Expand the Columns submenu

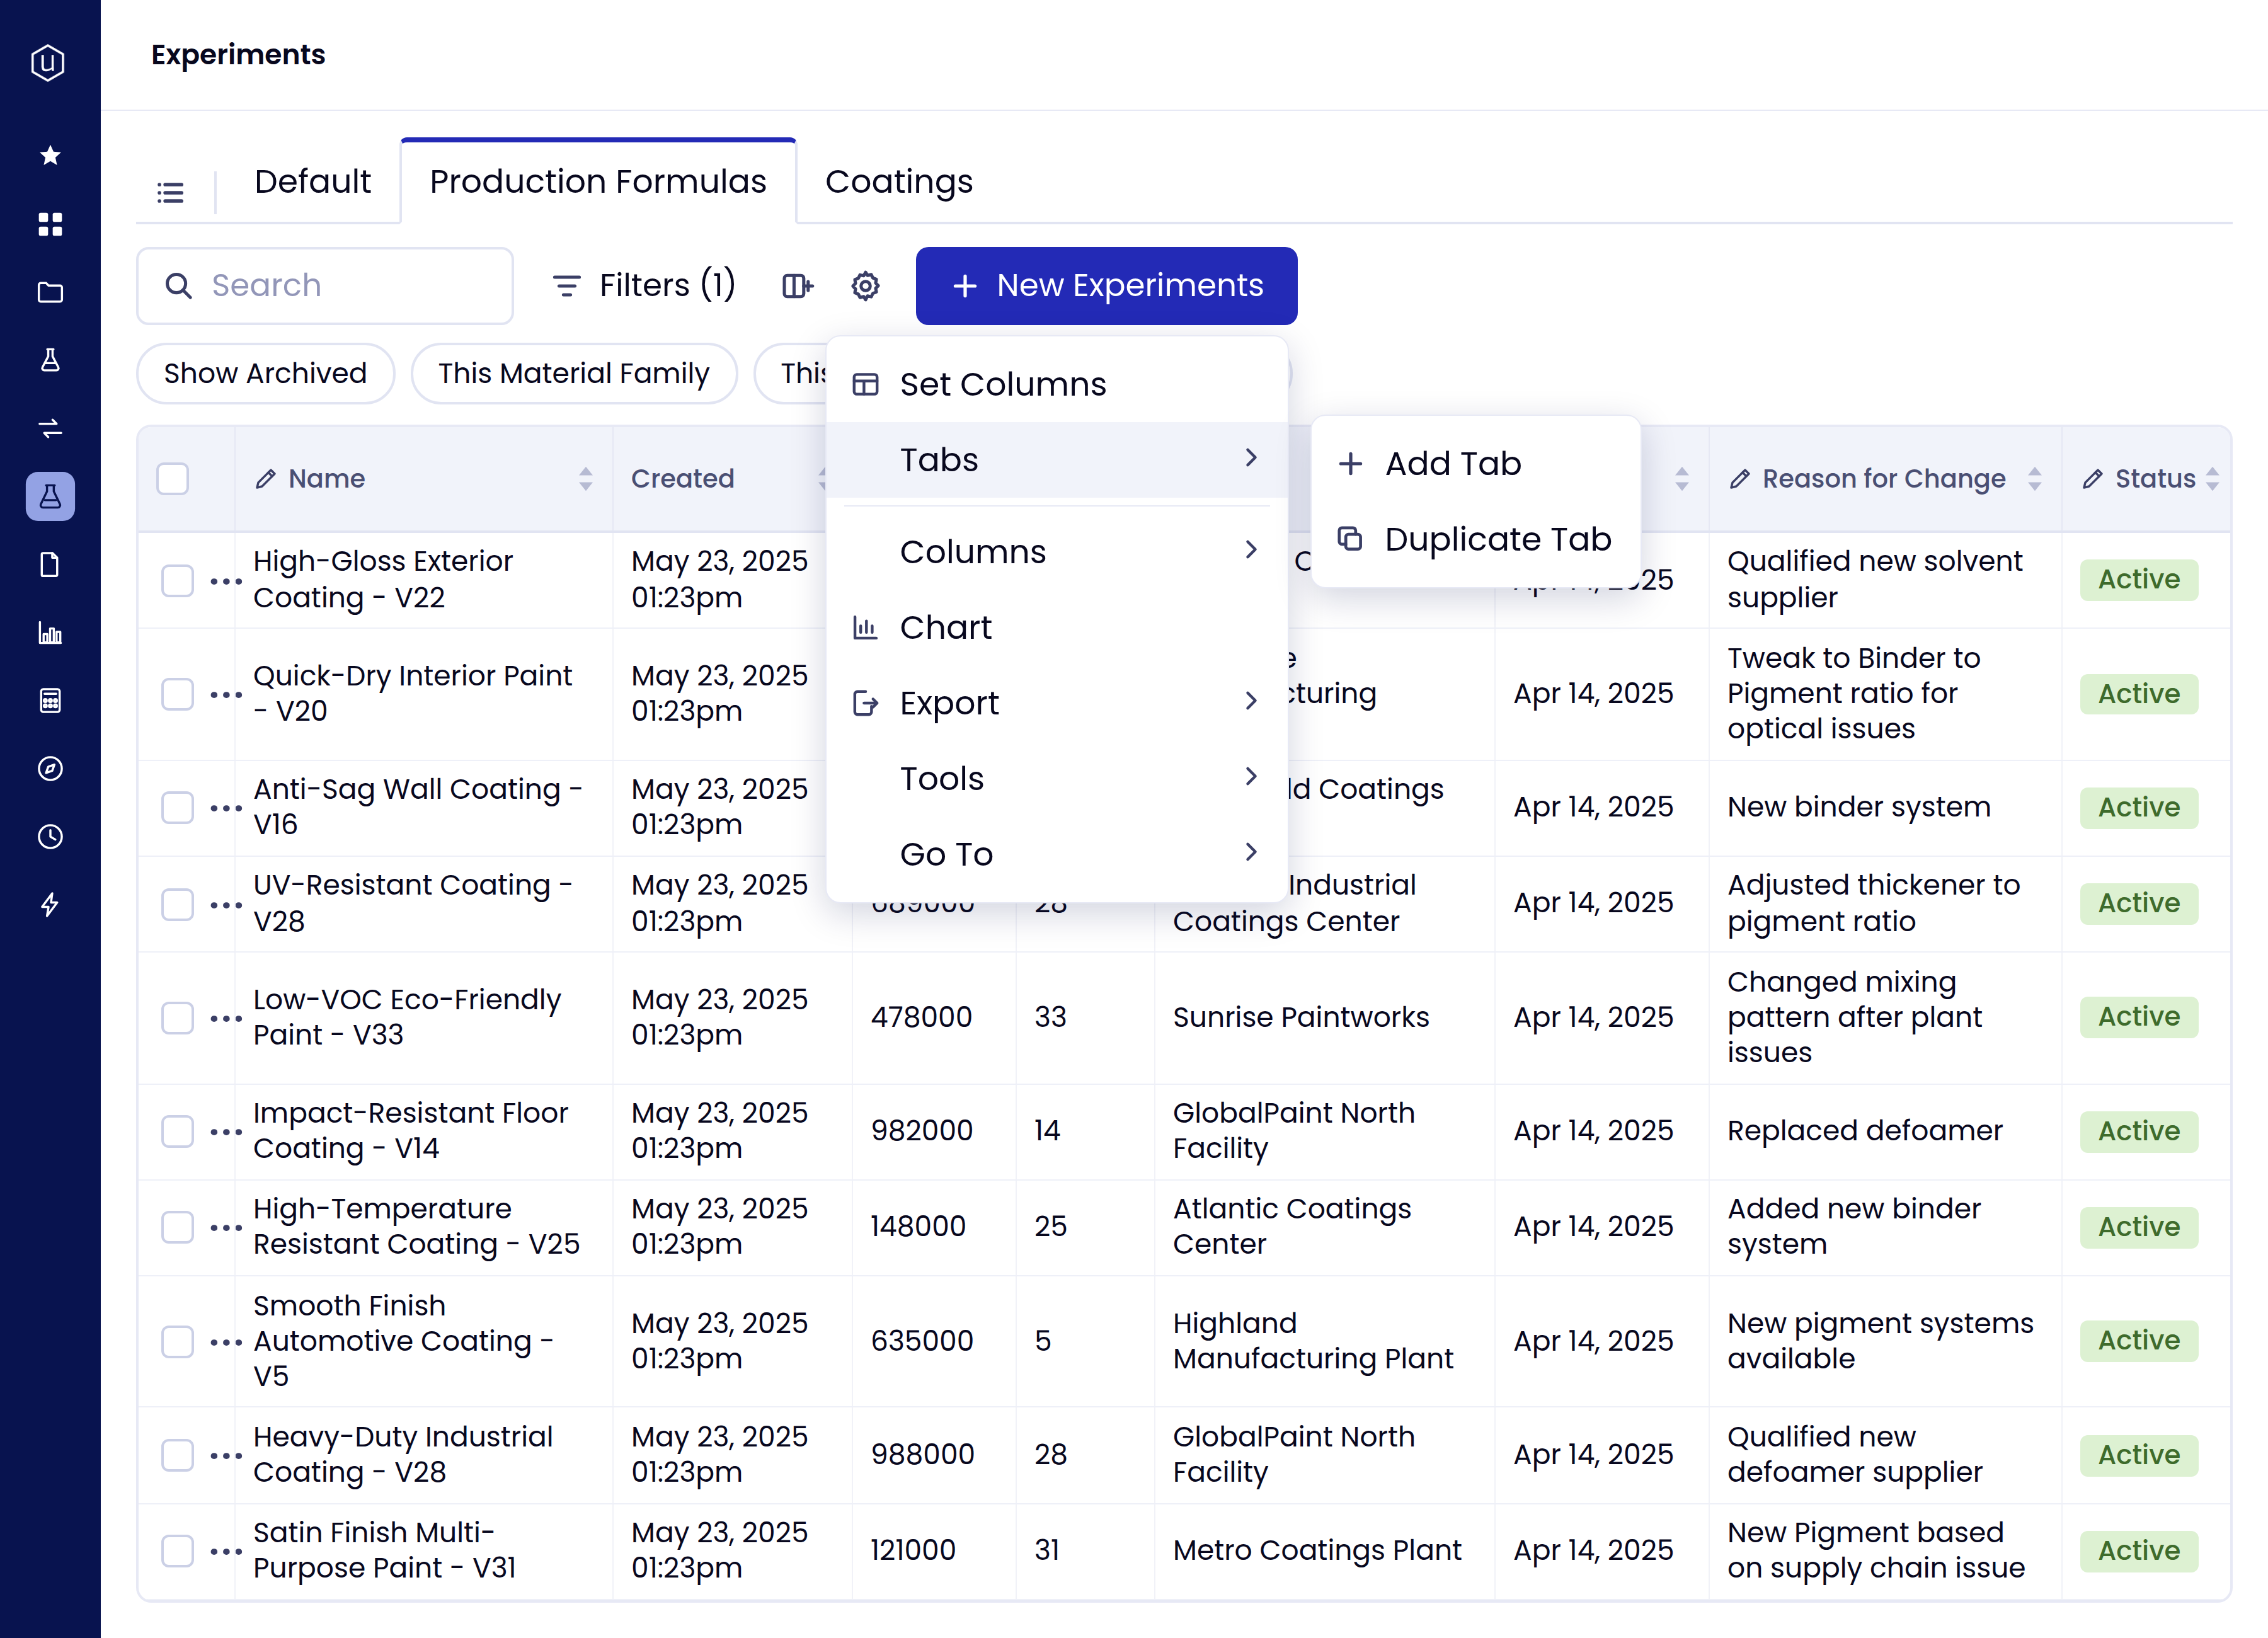click(1057, 552)
